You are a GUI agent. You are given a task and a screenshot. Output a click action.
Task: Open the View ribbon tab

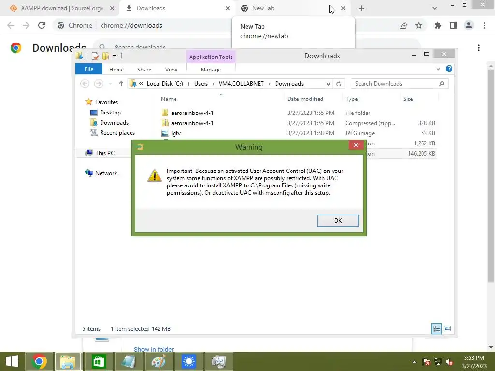tap(171, 70)
